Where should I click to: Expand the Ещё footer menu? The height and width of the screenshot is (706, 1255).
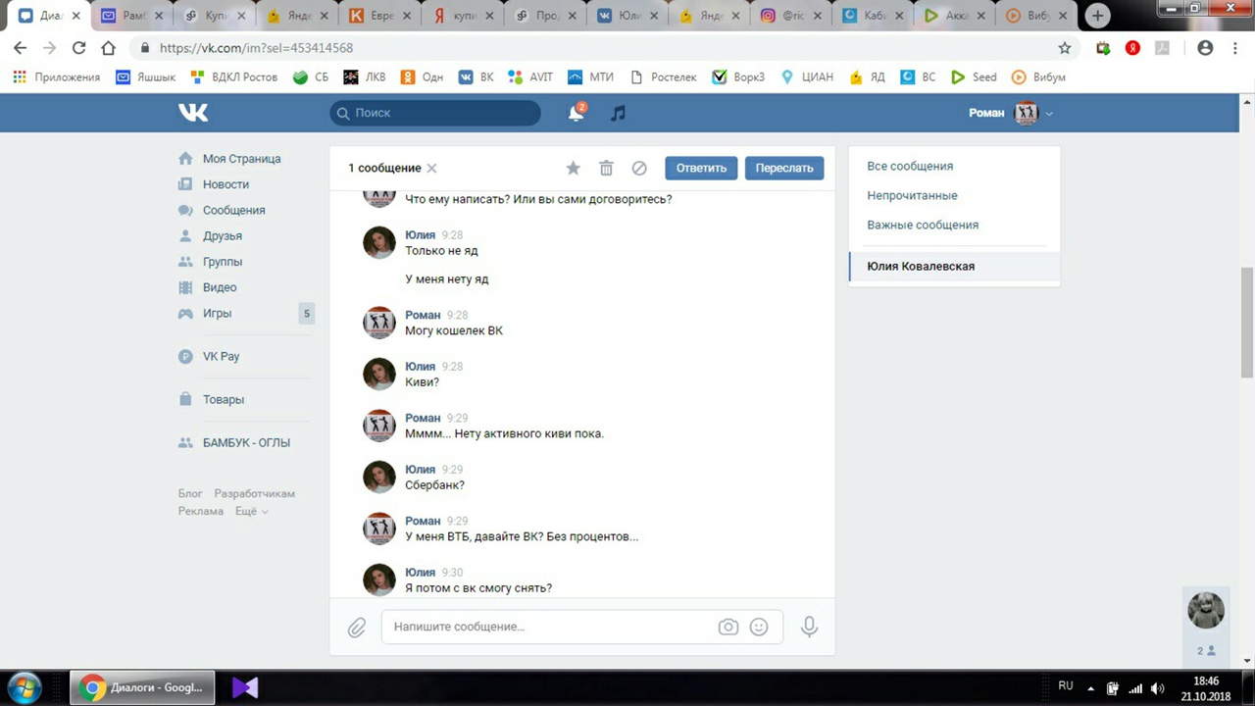coord(251,511)
